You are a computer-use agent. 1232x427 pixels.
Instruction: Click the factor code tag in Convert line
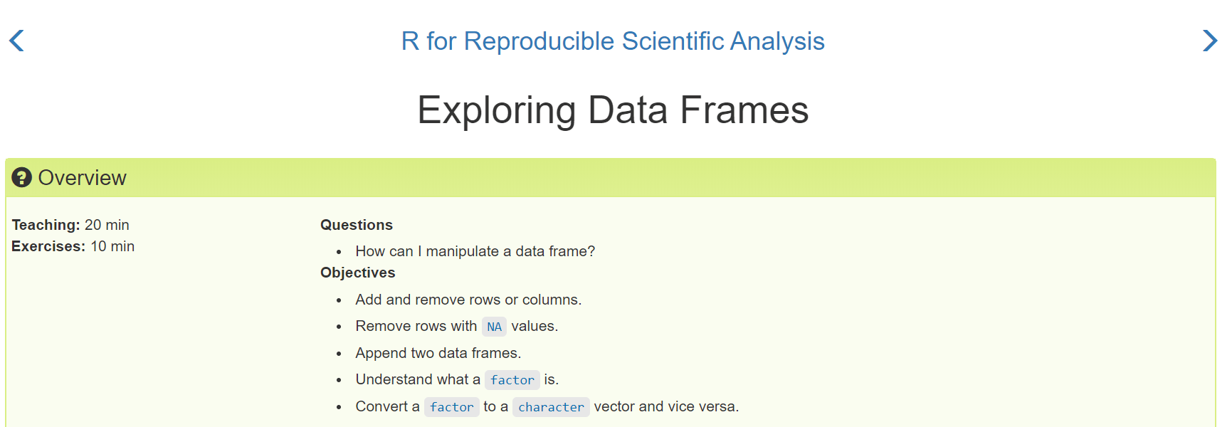point(452,407)
